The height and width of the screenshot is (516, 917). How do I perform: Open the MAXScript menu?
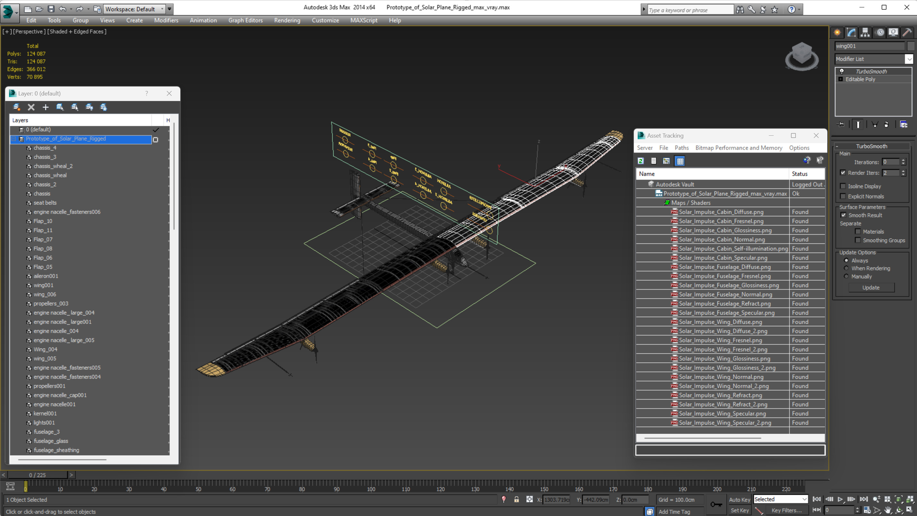click(364, 20)
